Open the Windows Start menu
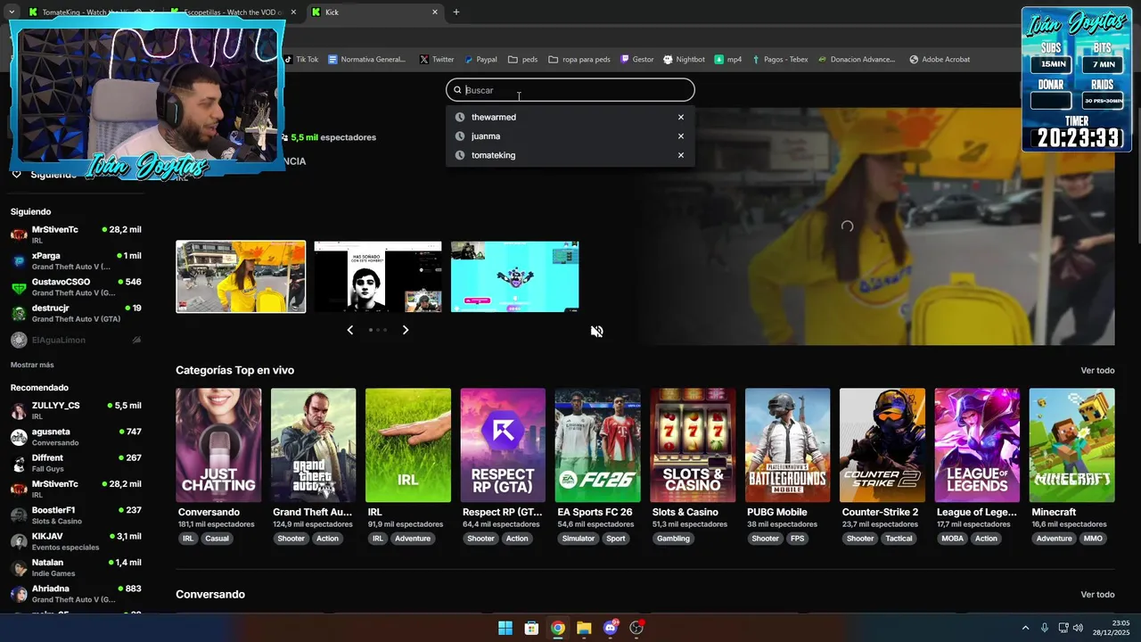The image size is (1141, 642). pyautogui.click(x=505, y=628)
